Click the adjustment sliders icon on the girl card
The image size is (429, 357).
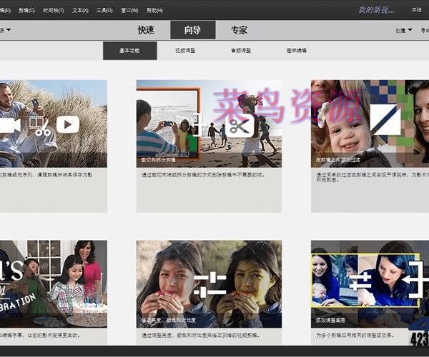[x=209, y=284]
